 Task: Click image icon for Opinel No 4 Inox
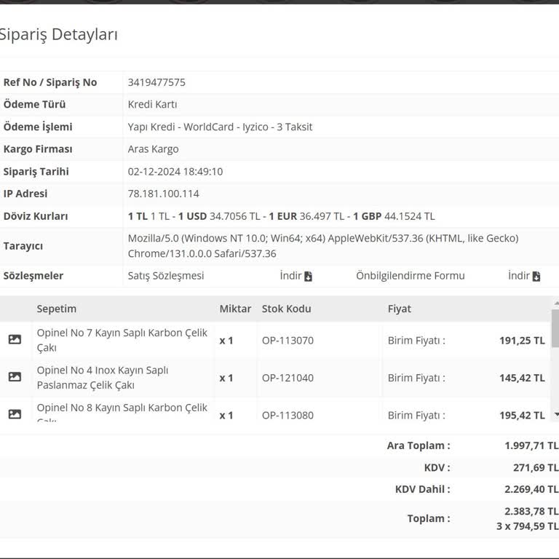click(15, 377)
